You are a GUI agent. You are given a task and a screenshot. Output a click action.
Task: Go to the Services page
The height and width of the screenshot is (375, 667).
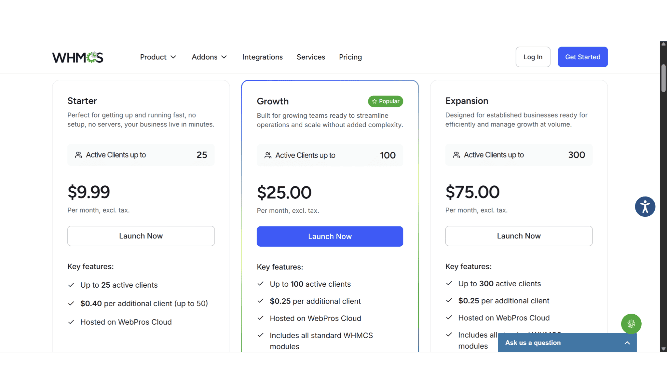click(x=311, y=57)
